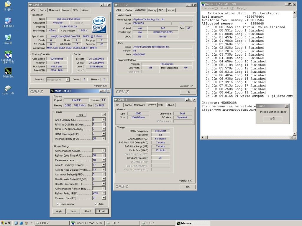Click the Intel Core 2 Duo logo
The image size is (302, 226).
[x=99, y=25]
